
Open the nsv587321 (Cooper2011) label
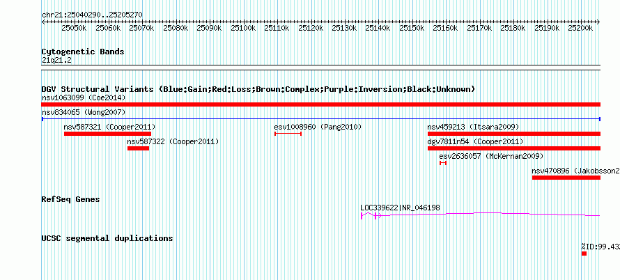(x=110, y=127)
